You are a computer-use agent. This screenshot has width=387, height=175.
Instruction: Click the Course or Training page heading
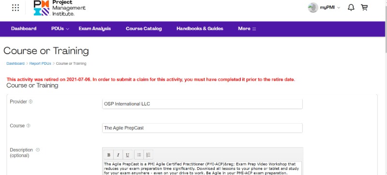tap(46, 51)
